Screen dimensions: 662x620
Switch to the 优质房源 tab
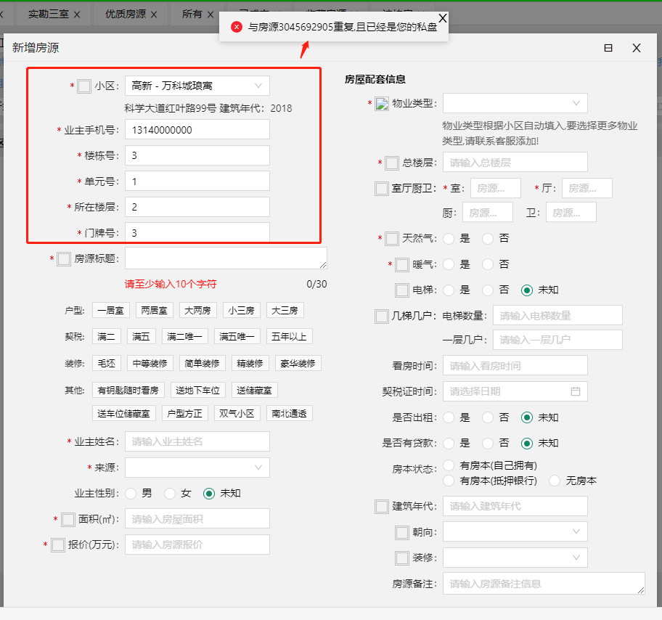tap(125, 14)
